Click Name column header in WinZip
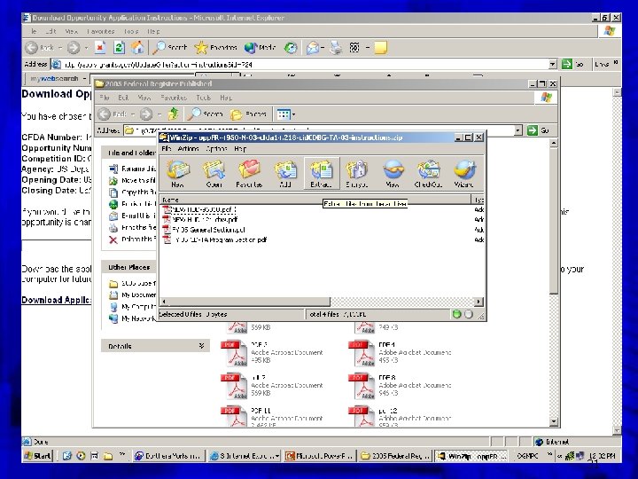This screenshot has width=638, height=479. click(x=315, y=200)
